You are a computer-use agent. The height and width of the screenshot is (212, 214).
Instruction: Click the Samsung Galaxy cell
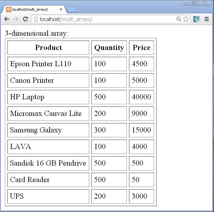point(48,130)
